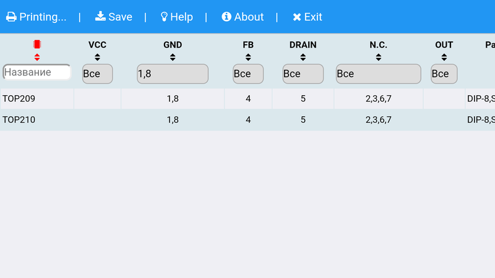Open the About menu item
This screenshot has width=495, height=278.
click(x=243, y=17)
